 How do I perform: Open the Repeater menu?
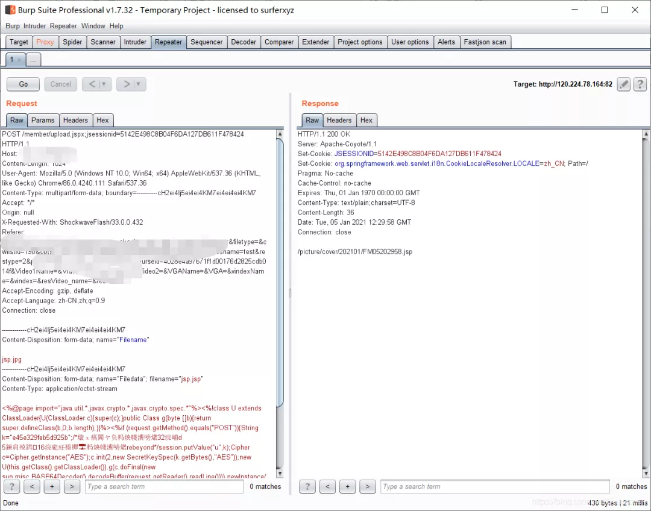click(x=63, y=26)
